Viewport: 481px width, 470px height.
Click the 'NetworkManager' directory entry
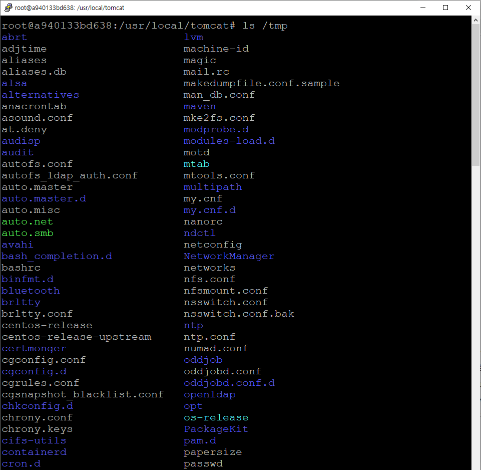(x=229, y=257)
